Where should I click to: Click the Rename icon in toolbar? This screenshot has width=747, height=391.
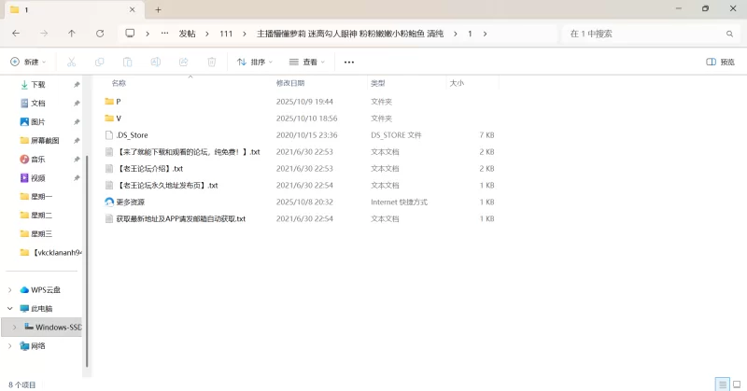pos(155,62)
